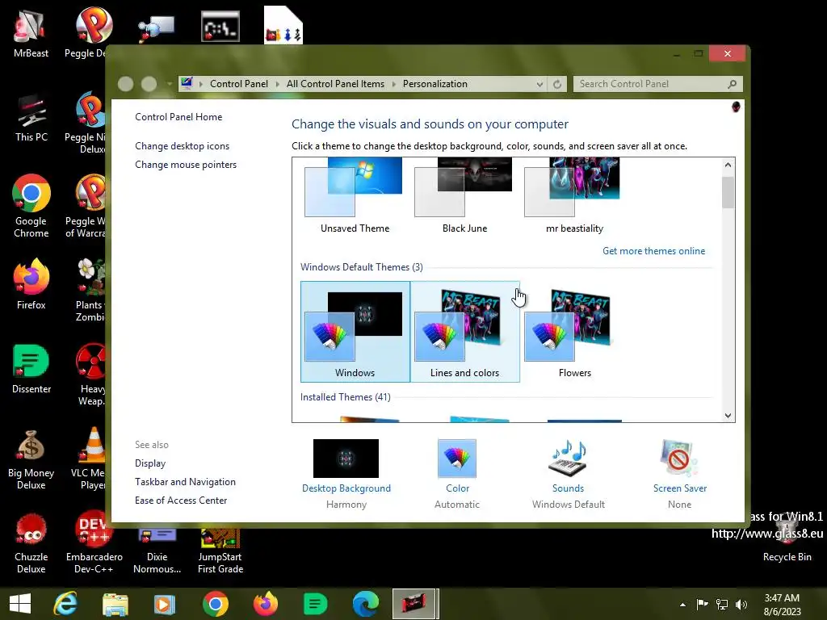Open Ease of Access Center link
Image resolution: width=827 pixels, height=620 pixels.
181,501
